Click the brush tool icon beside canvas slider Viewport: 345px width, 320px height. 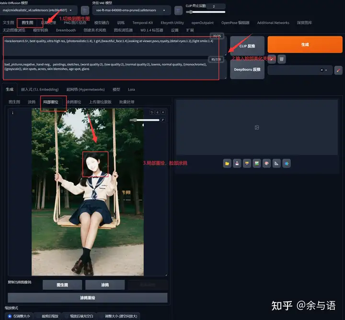(x=163, y=120)
